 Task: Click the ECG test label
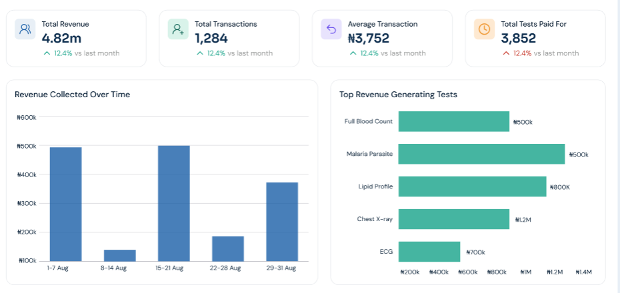click(x=386, y=252)
